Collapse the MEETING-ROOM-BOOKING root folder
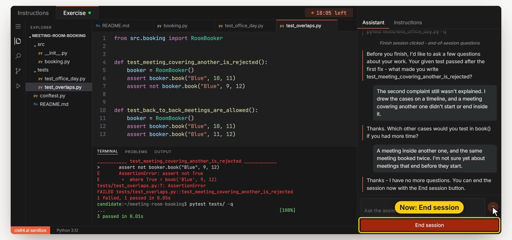512x240 pixels. point(59,36)
